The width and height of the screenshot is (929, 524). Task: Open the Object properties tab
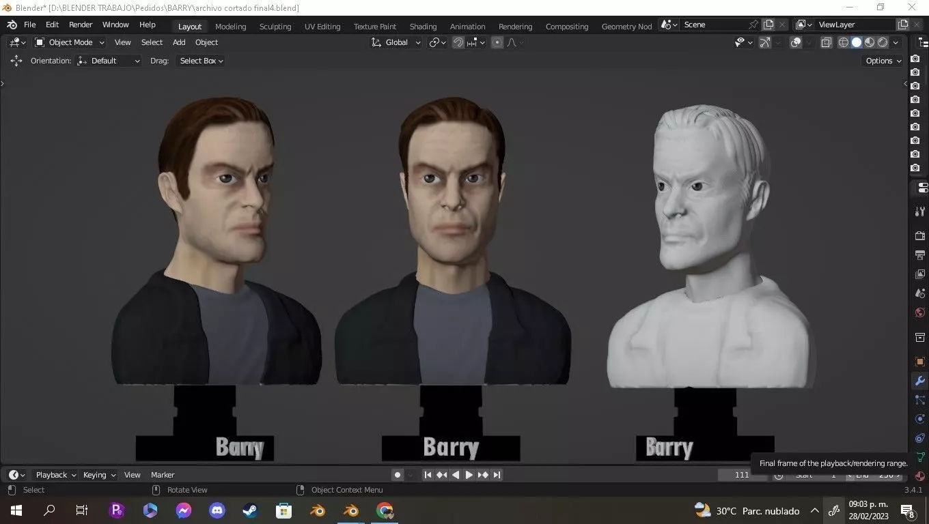click(920, 362)
